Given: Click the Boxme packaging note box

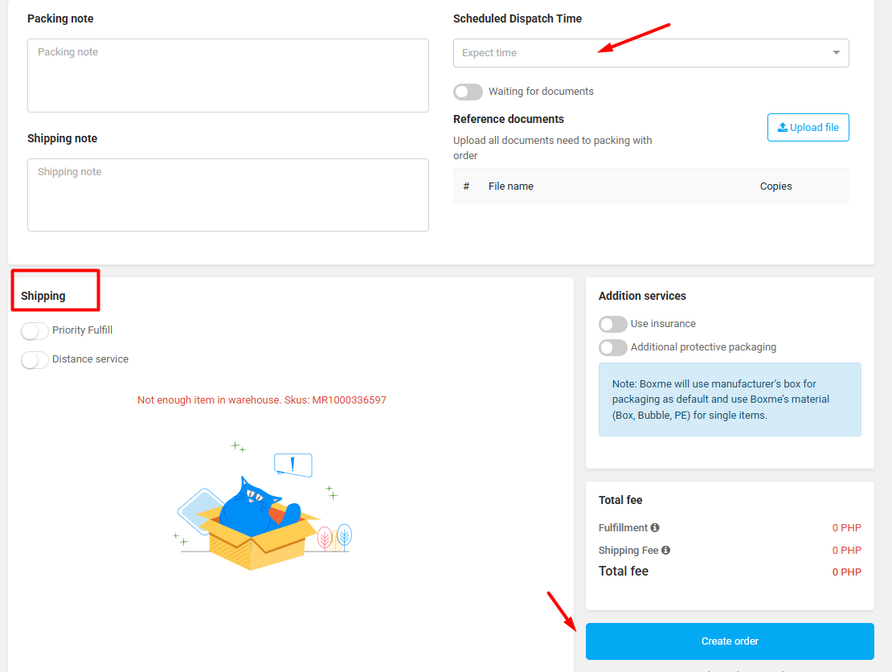Looking at the screenshot, I should point(729,400).
